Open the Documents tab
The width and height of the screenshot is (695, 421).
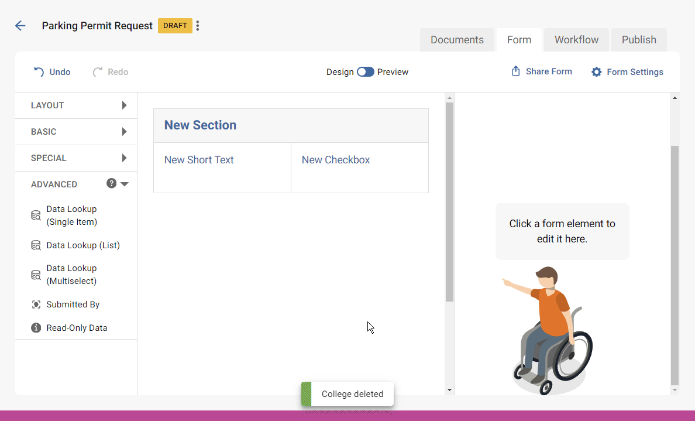pos(457,39)
